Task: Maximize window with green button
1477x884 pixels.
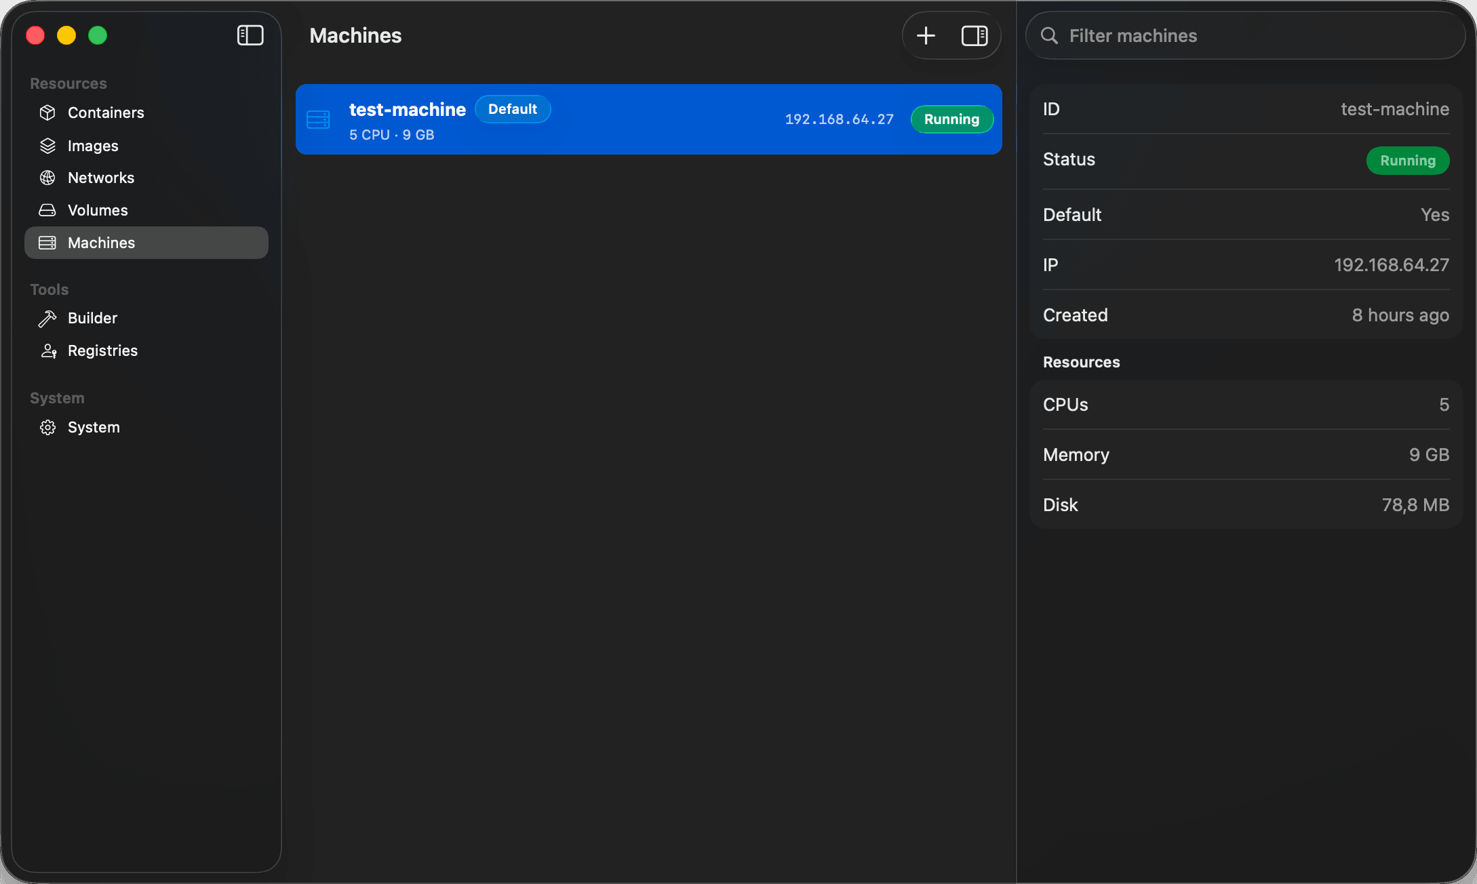Action: 98,35
